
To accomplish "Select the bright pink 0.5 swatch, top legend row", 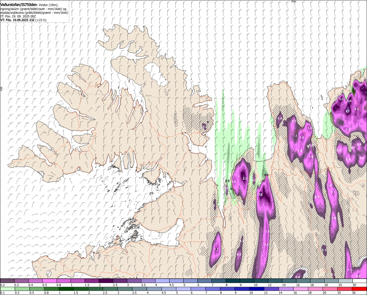I will tap(50, 281).
